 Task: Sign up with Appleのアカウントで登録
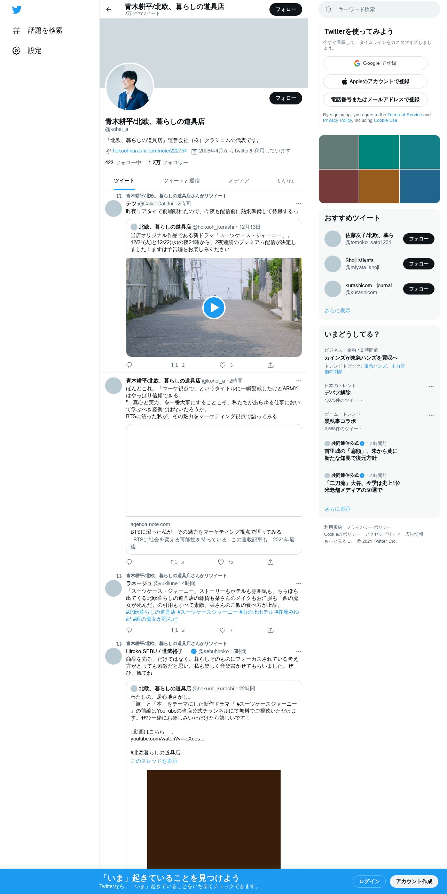[x=375, y=81]
